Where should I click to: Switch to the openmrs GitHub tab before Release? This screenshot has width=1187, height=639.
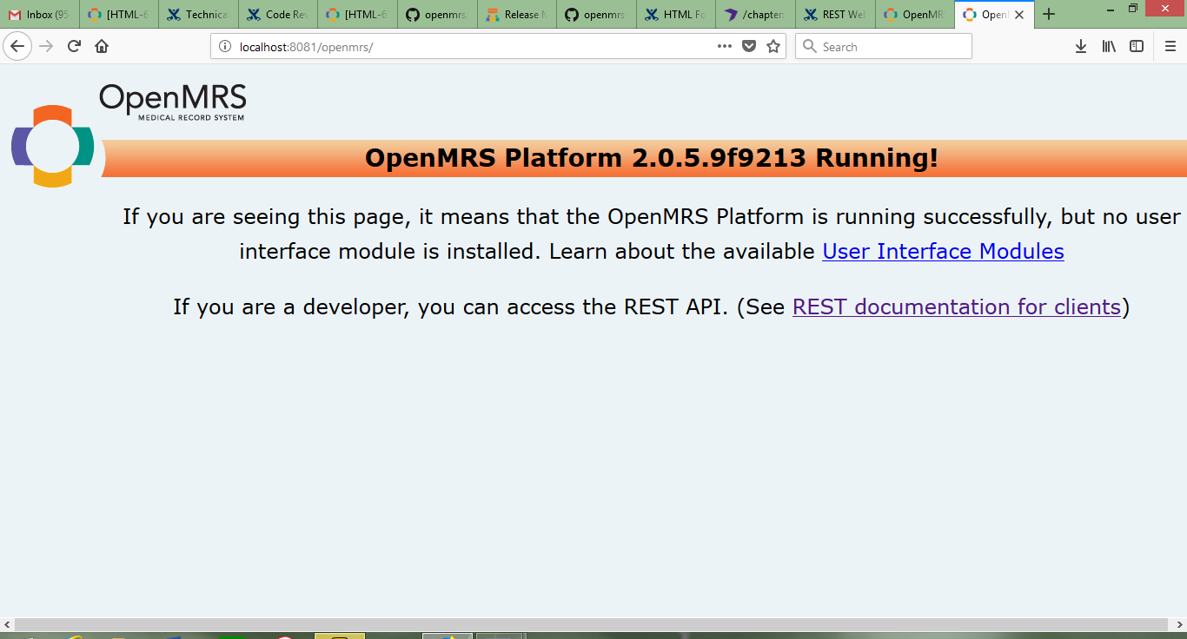click(x=437, y=15)
